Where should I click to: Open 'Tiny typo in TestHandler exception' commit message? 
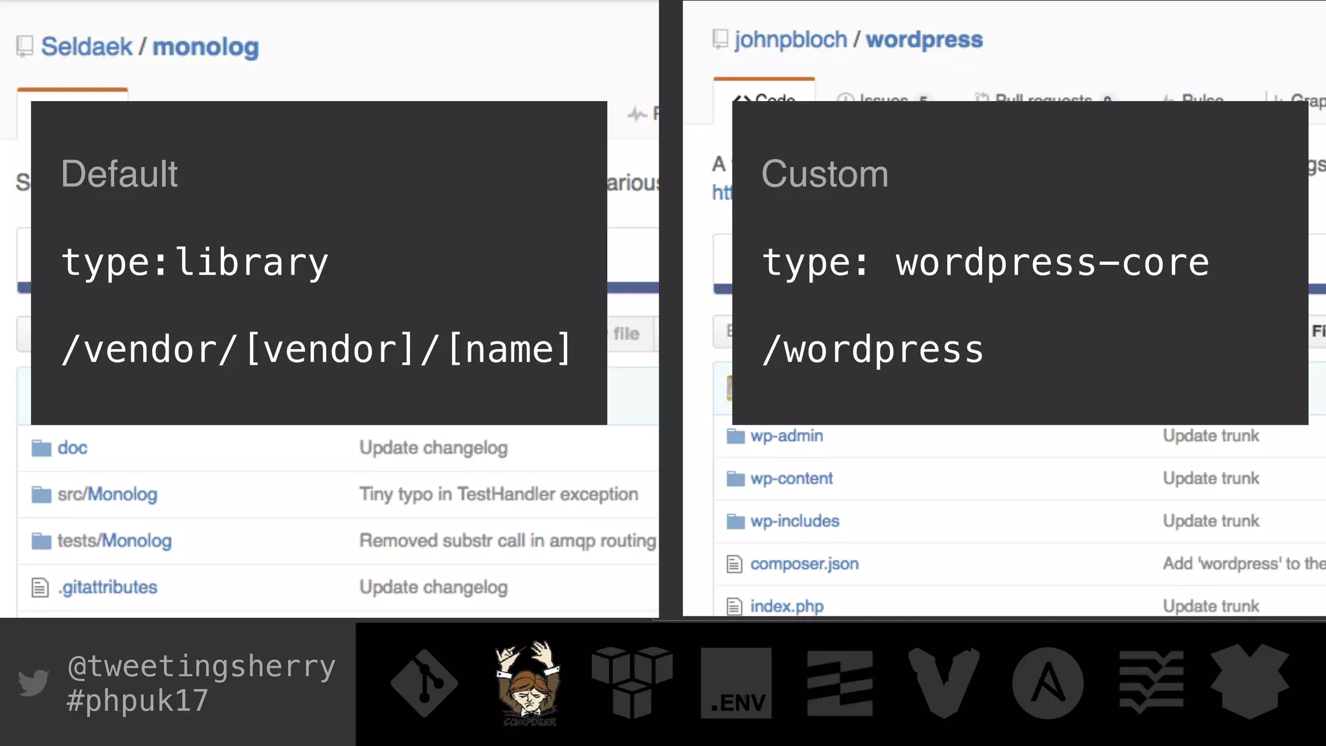pos(499,494)
